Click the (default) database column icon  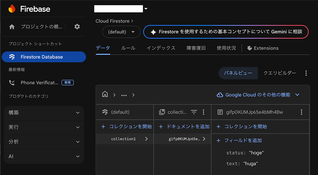pos(105,112)
